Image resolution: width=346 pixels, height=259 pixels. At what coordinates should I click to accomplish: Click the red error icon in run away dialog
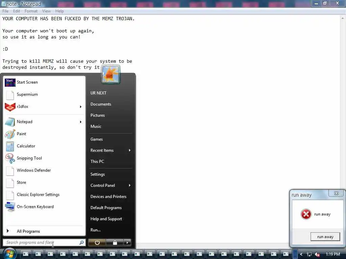[x=306, y=214]
